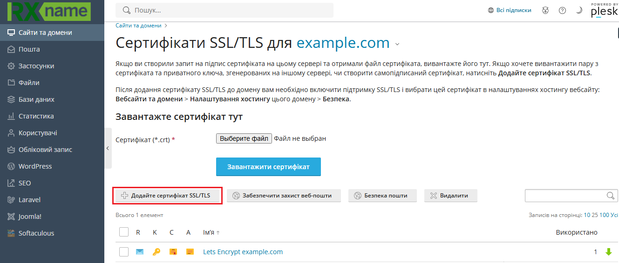Click 'Додайте сертифікат SSL/TLS' button
This screenshot has width=619, height=263.
pos(168,196)
